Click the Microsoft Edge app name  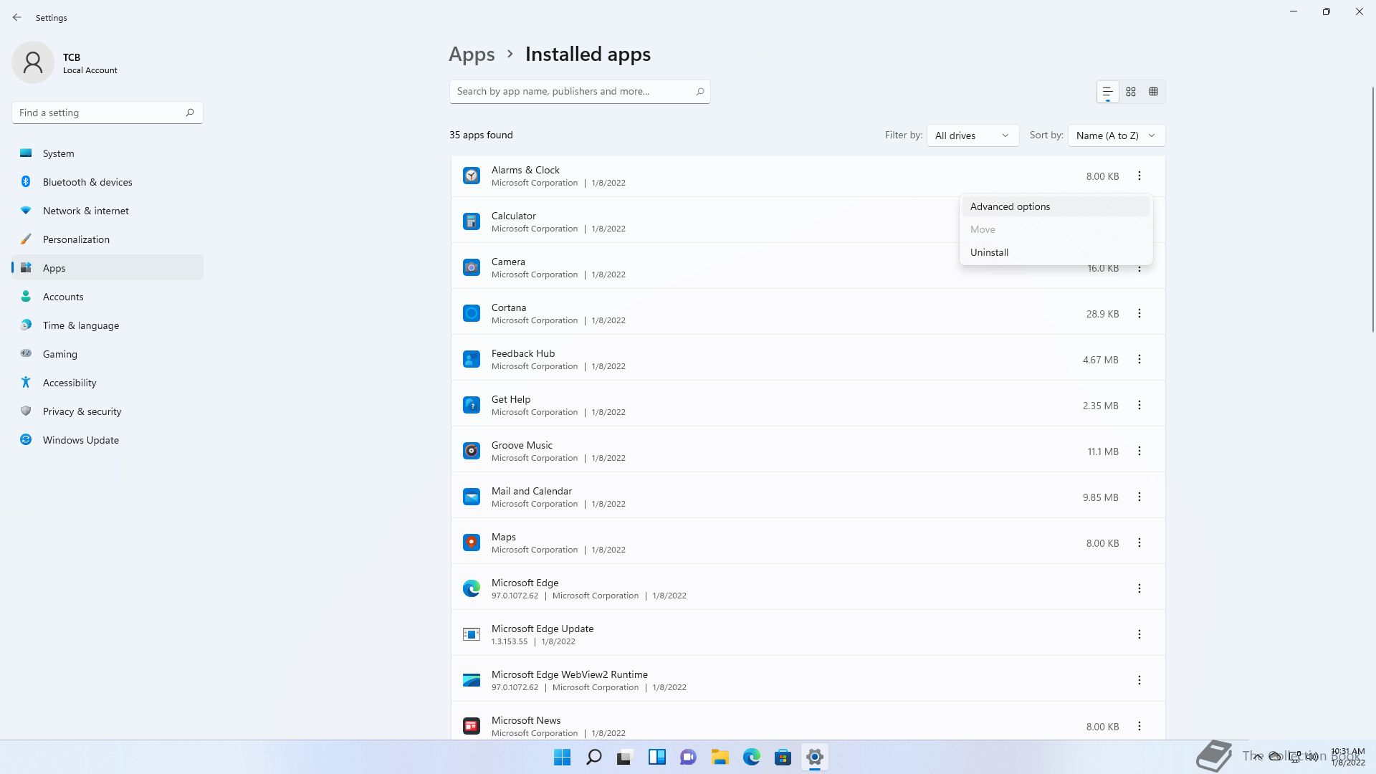pos(525,583)
